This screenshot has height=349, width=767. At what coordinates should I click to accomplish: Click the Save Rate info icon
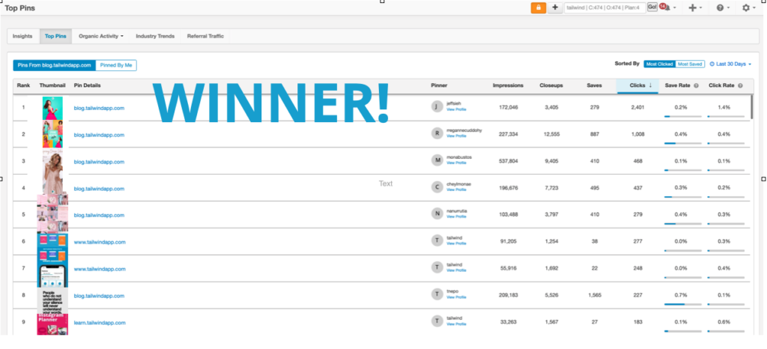[696, 85]
